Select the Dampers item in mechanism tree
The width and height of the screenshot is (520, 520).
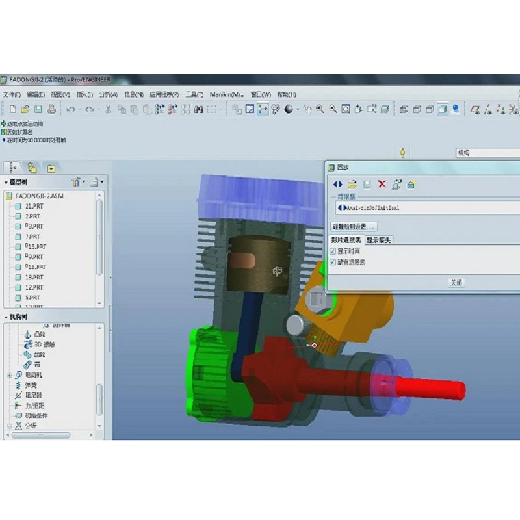click(34, 395)
